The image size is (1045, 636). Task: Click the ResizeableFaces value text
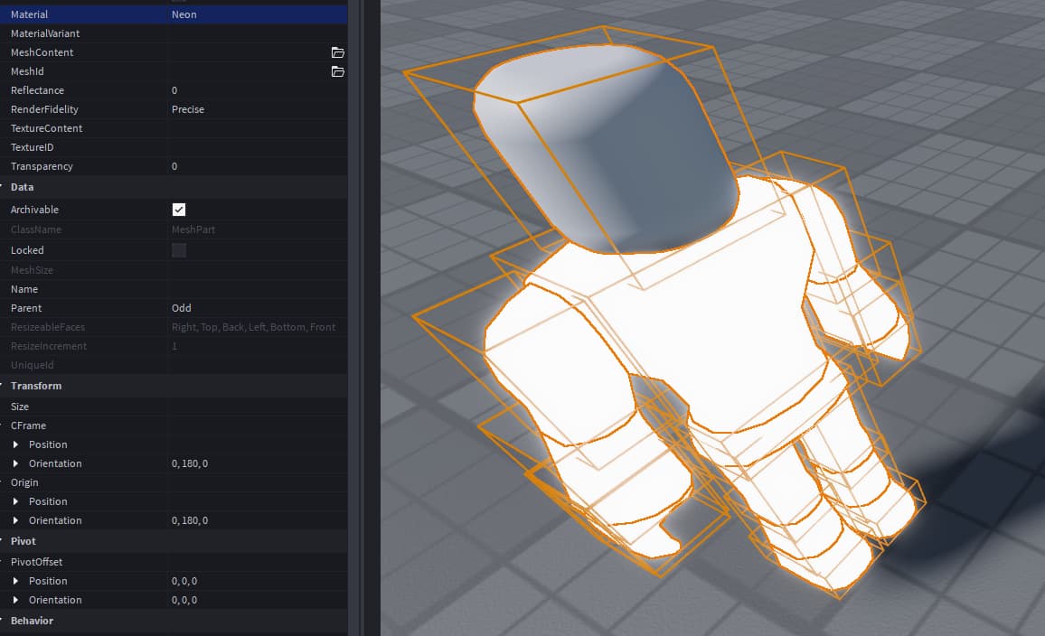pos(253,327)
